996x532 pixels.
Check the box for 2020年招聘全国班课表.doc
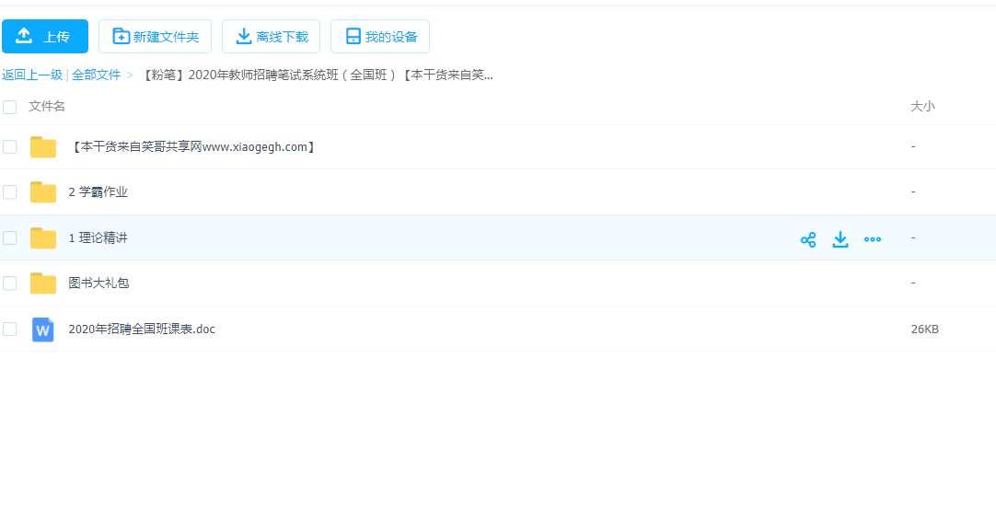point(9,329)
